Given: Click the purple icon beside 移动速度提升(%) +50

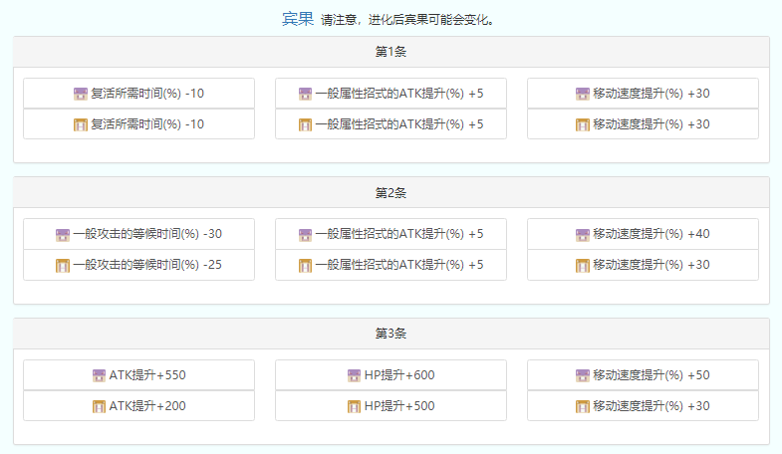Looking at the screenshot, I should click(x=582, y=375).
